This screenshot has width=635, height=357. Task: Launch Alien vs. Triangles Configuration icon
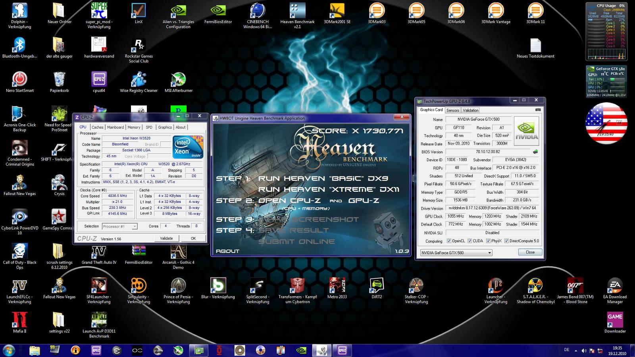click(178, 16)
